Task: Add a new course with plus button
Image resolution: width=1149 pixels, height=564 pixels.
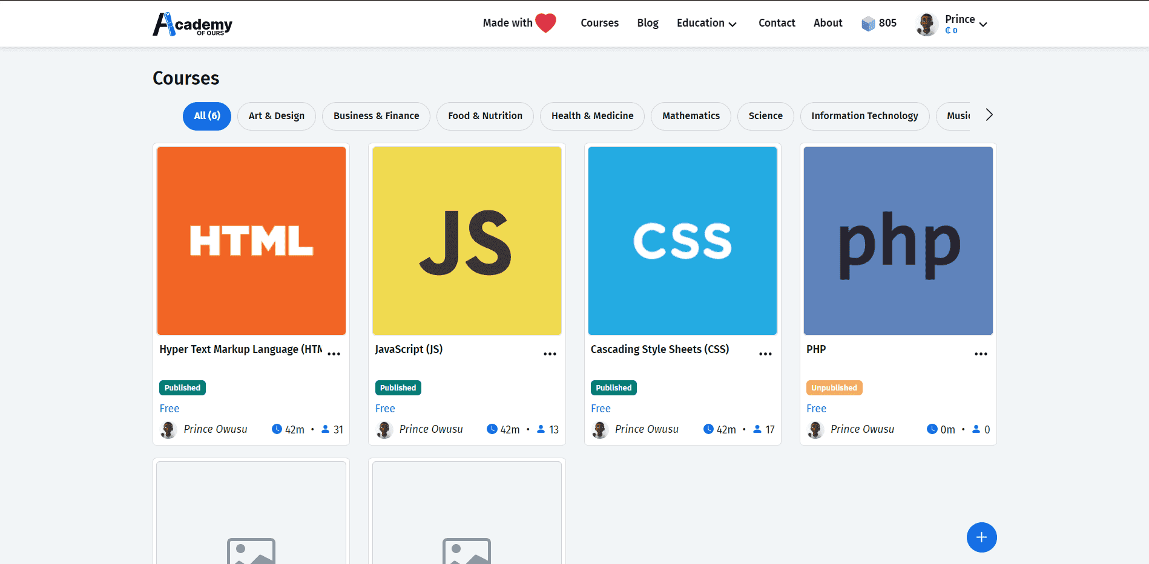Action: 981,537
